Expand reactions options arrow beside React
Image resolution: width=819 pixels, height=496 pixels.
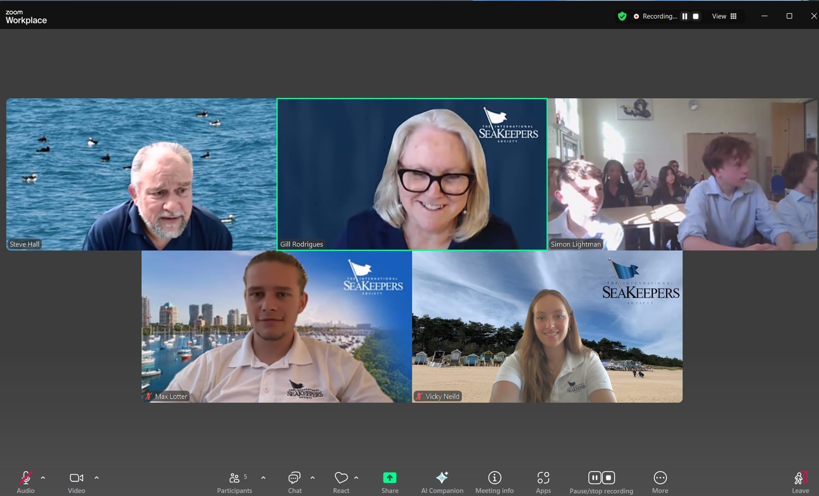click(x=356, y=478)
